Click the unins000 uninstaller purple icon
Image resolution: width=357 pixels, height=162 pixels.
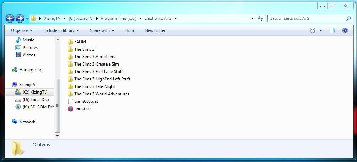[x=71, y=109]
